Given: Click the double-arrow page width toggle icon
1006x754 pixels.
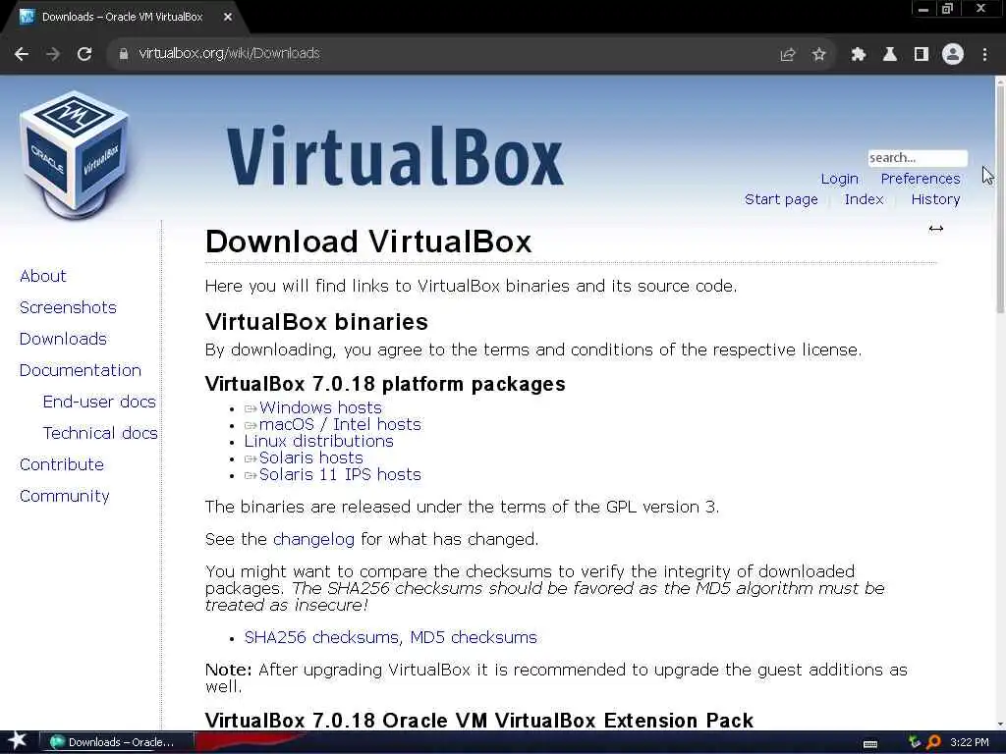Looking at the screenshot, I should [x=935, y=228].
